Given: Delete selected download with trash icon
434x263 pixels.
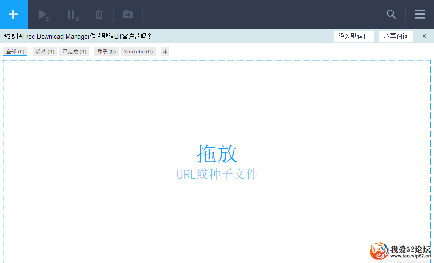Looking at the screenshot, I should [99, 14].
